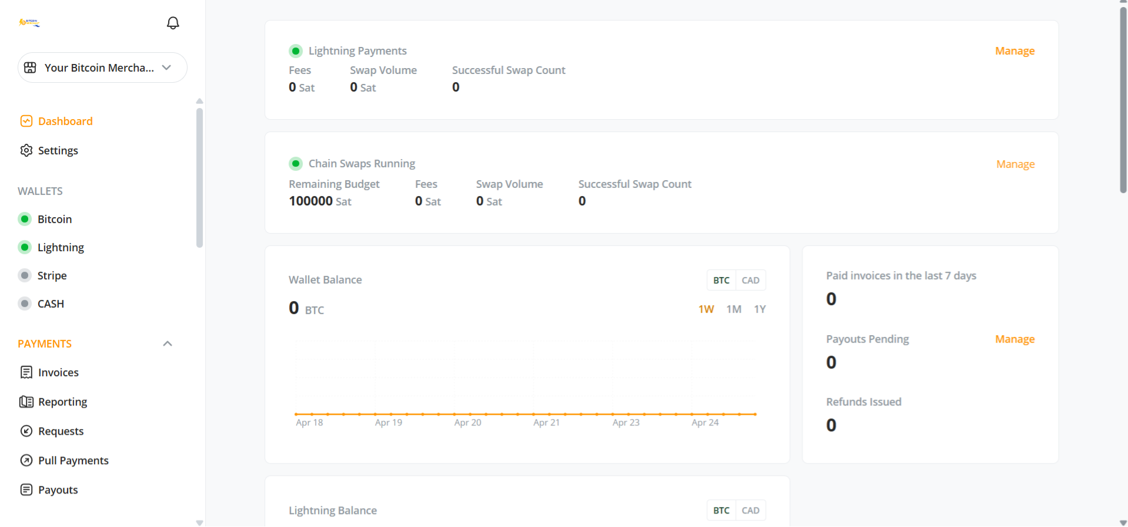
Task: Click the page vertical scrollbar
Action: (1123, 100)
